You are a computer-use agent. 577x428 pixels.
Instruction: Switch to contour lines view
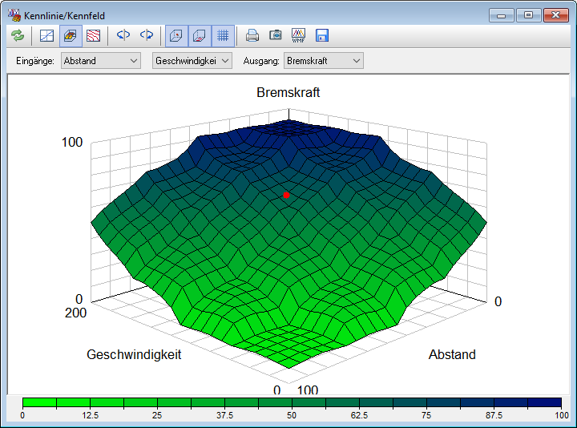click(x=94, y=36)
